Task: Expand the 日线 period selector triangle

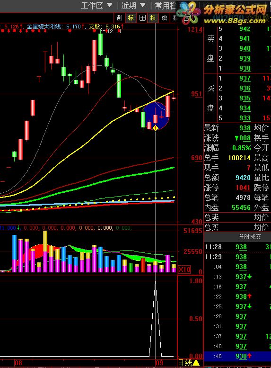Action: [x=196, y=363]
